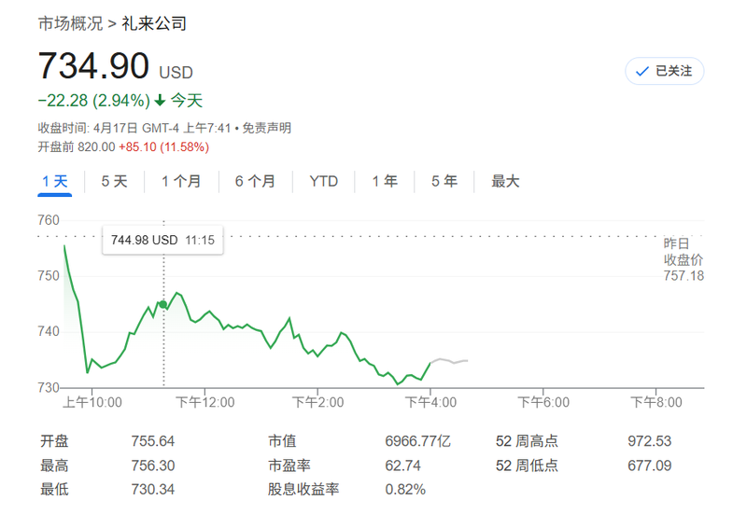Image resolution: width=747 pixels, height=514 pixels.
Task: Click the 股息收益率 value 0.82%
Action: [405, 489]
